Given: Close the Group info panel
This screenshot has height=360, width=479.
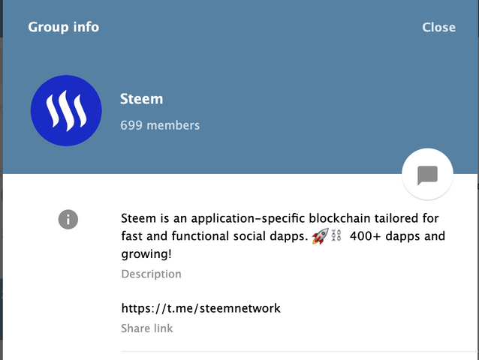Looking at the screenshot, I should pyautogui.click(x=438, y=27).
